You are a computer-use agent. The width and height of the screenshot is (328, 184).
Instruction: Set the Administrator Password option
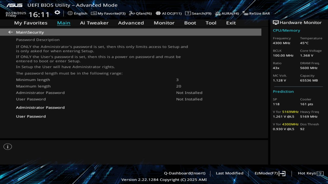tap(40, 108)
